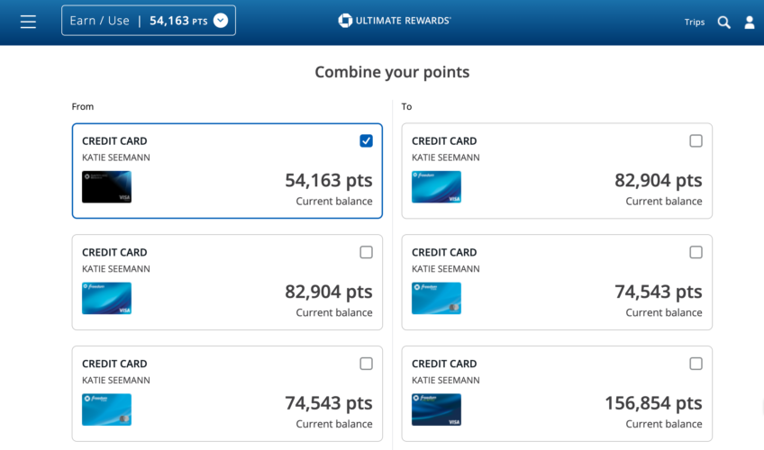Check the From 82,904 pts card checkbox

click(366, 252)
